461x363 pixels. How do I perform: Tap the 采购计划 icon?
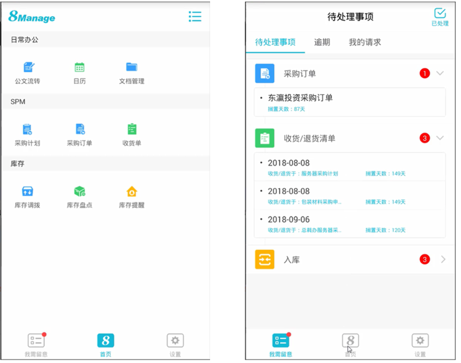(x=27, y=130)
